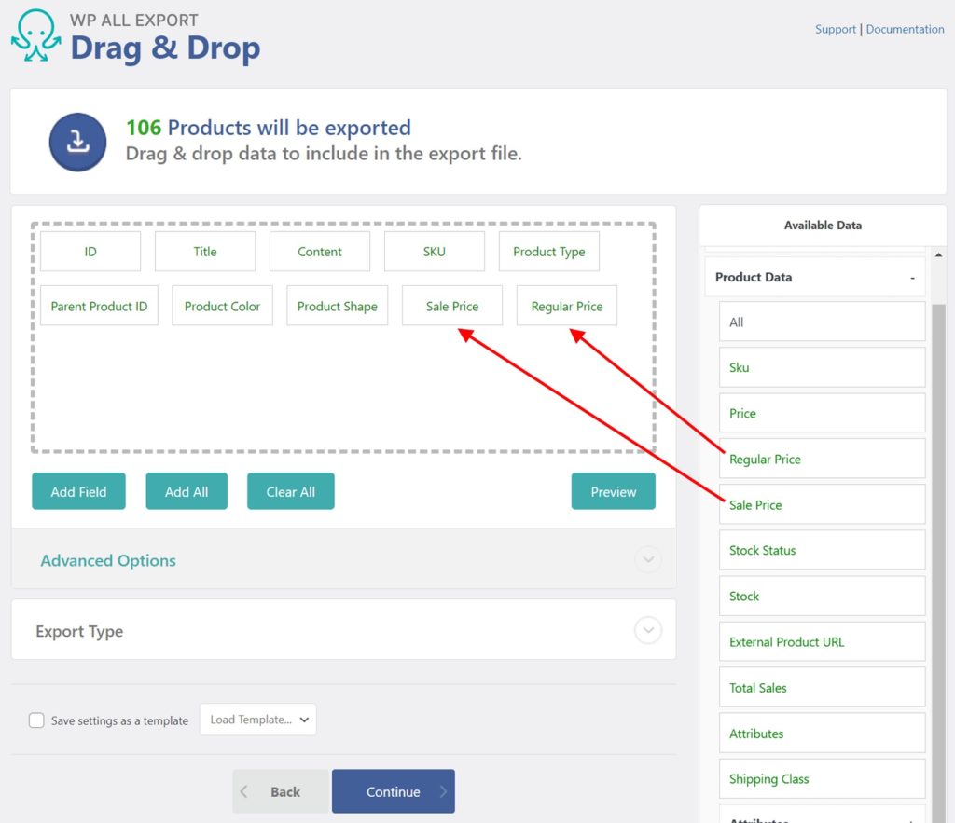Click the Product Shape field in the export area
Image resolution: width=955 pixels, height=823 pixels.
click(x=337, y=306)
